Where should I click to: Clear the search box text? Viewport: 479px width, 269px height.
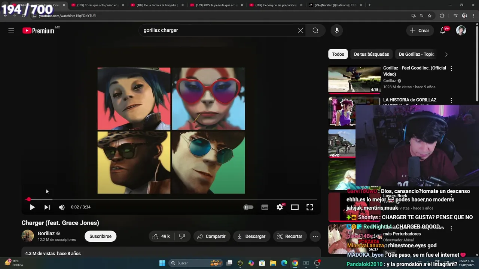[x=300, y=30]
